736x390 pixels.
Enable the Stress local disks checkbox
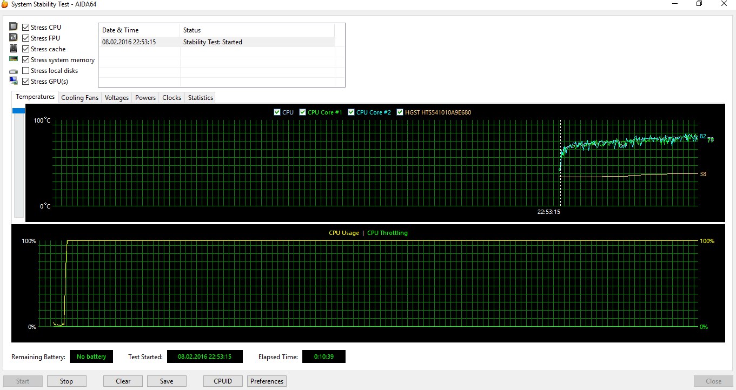26,70
